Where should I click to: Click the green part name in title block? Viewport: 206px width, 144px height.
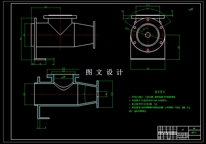point(194,132)
